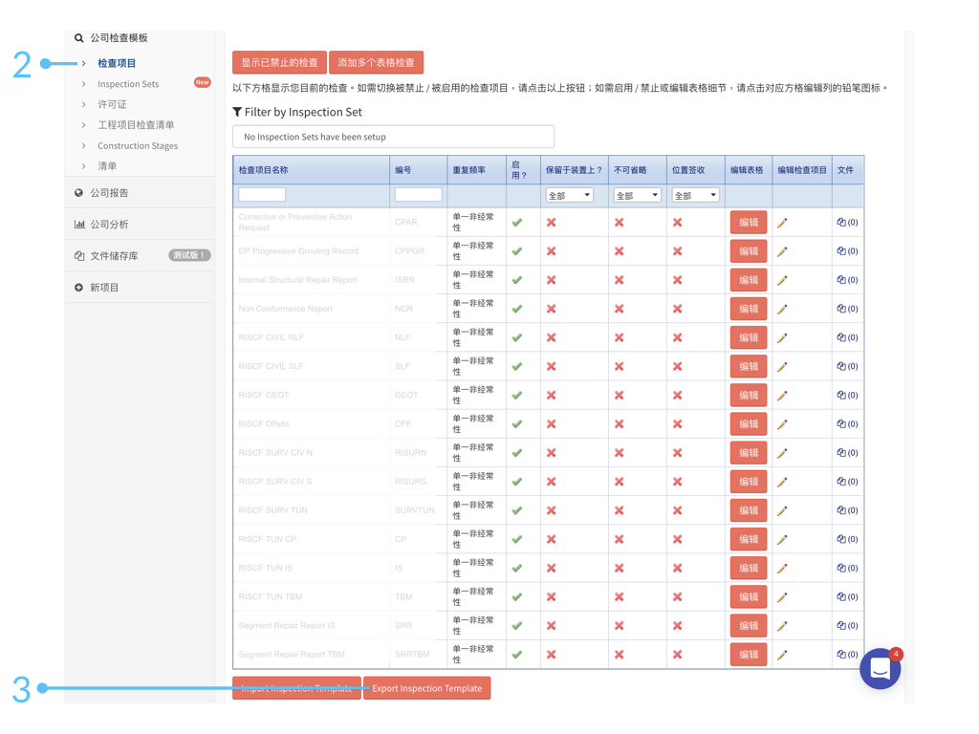Open the 不可省略 filter dropdown

coord(637,195)
